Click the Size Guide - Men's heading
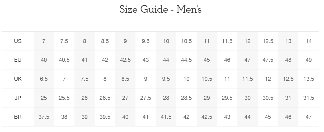Screen dimensions: 324x132 (161, 10)
